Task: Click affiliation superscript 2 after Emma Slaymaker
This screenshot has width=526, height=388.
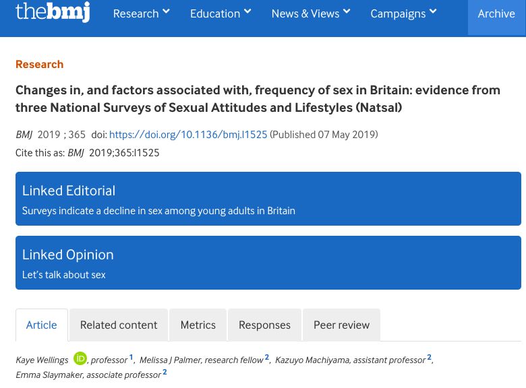Action: (165, 372)
